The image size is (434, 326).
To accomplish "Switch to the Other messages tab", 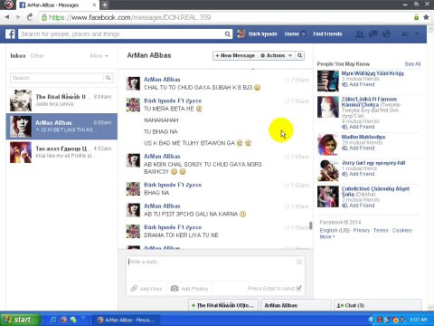I will coord(37,56).
